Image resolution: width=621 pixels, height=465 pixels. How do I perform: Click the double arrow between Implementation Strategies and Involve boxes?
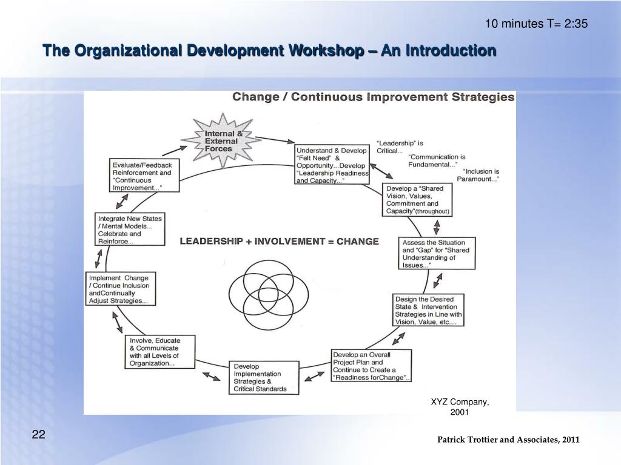211,377
